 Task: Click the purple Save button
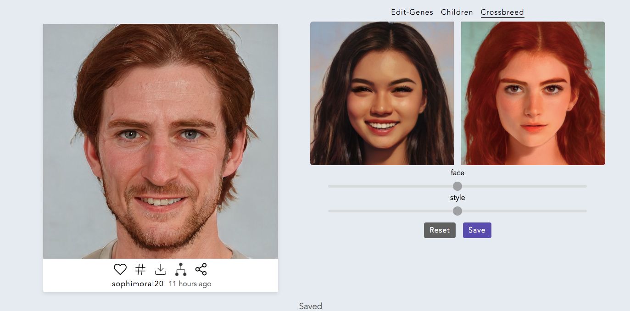(477, 230)
